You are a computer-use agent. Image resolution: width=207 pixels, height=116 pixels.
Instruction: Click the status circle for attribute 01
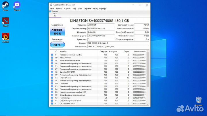pos(52,55)
